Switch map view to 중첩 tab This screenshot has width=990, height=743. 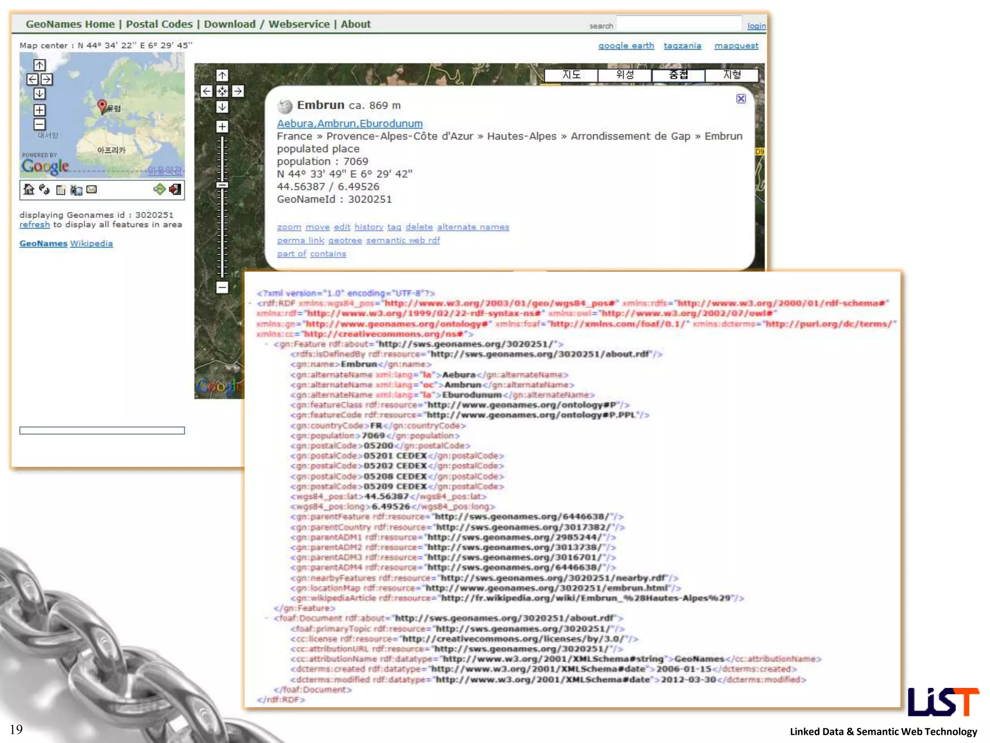(x=678, y=75)
